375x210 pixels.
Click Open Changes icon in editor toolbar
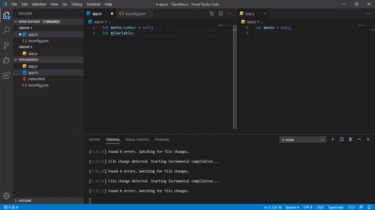(x=212, y=13)
